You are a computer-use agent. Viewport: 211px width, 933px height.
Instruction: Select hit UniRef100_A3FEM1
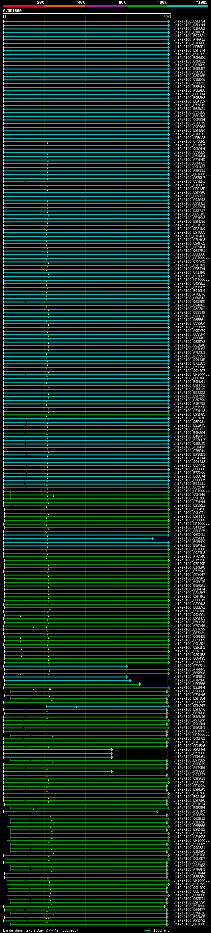(x=189, y=676)
